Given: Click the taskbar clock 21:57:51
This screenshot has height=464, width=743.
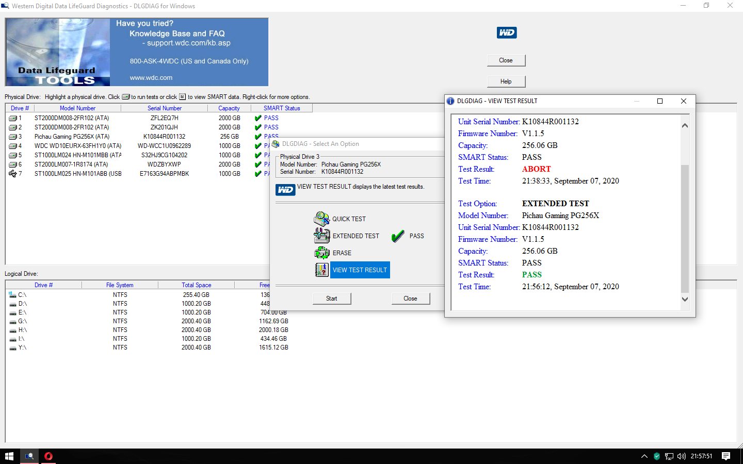Looking at the screenshot, I should (x=701, y=456).
